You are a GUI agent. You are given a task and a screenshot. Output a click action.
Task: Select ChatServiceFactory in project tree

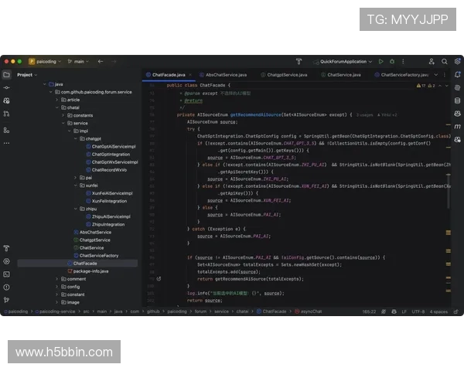(99, 255)
